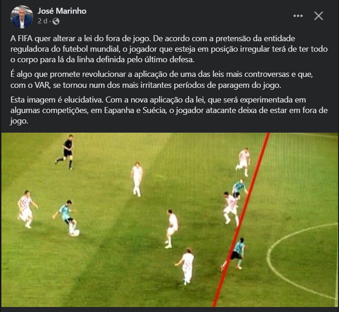Click the blue-shirted player dribbling the ball
339x312 pixels.
66,216
